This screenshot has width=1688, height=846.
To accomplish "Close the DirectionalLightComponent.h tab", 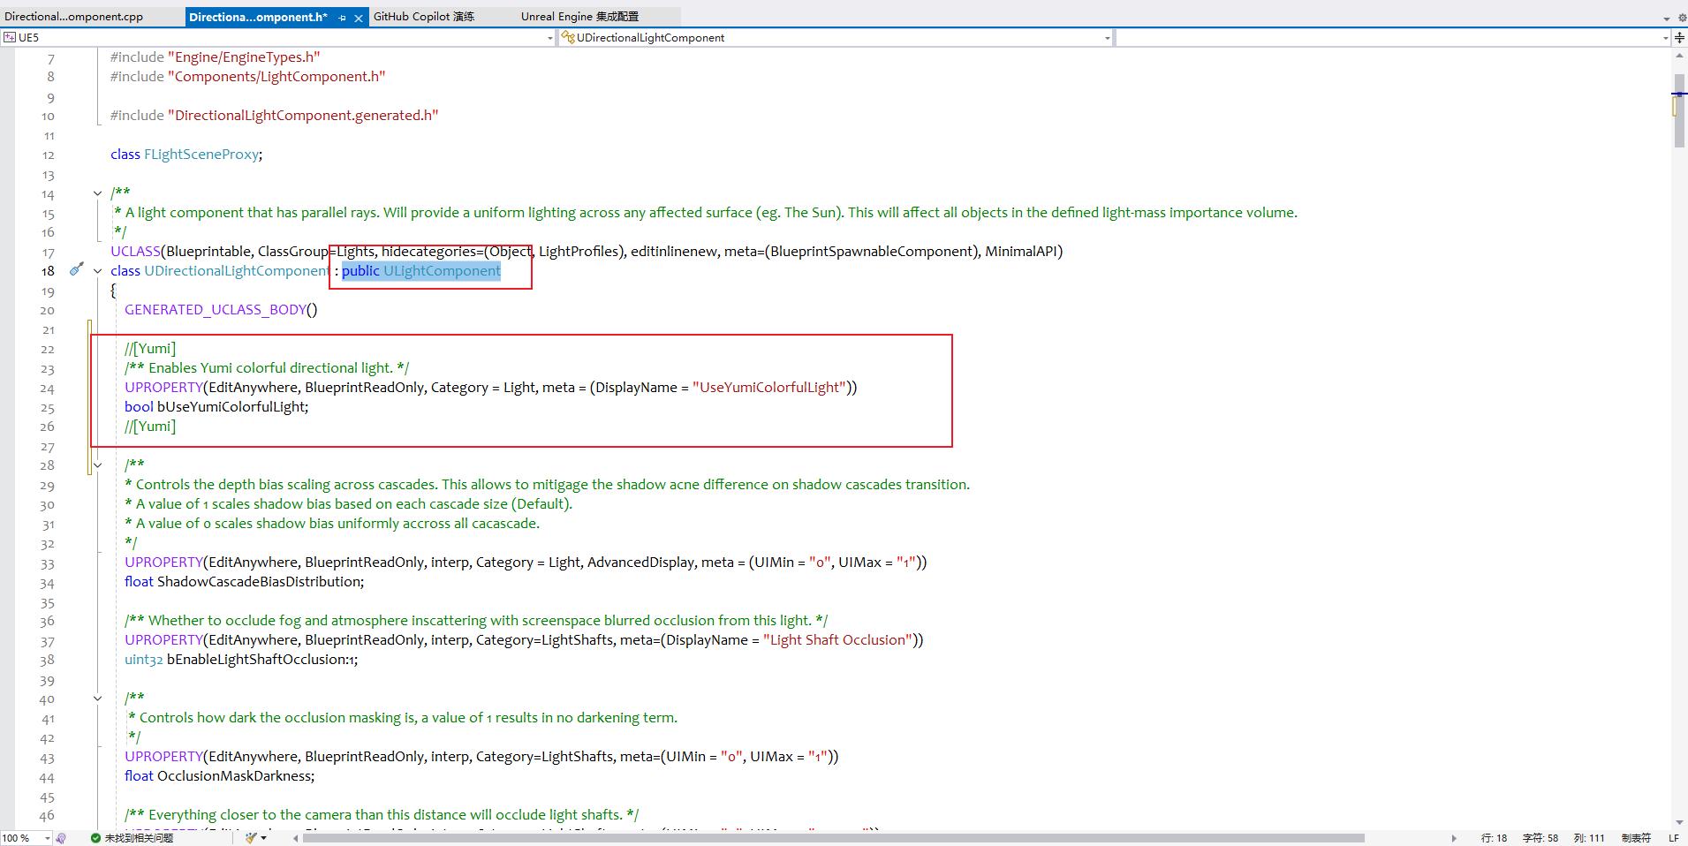I will point(359,18).
